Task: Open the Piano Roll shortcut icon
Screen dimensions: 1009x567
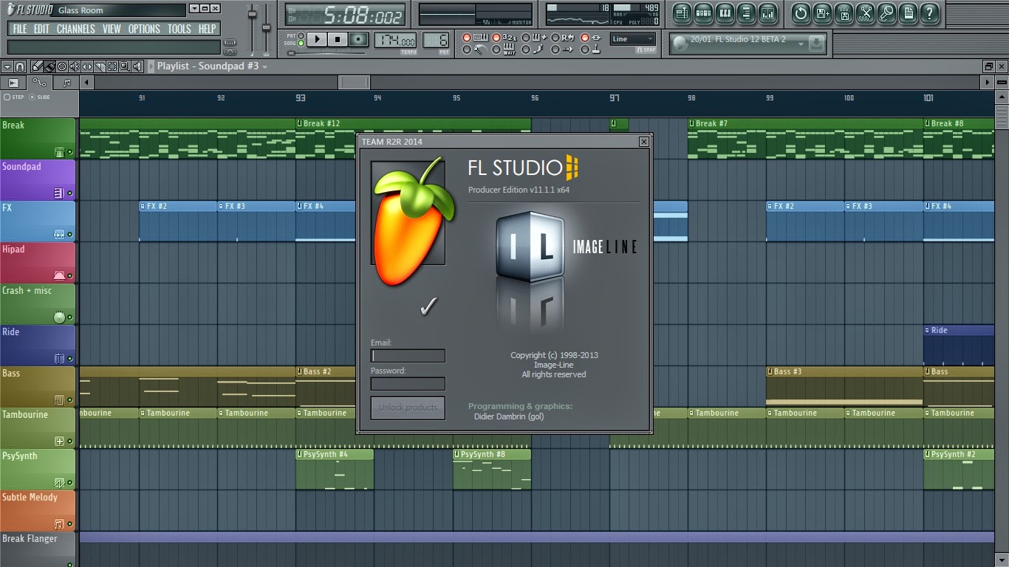Action: tap(725, 13)
